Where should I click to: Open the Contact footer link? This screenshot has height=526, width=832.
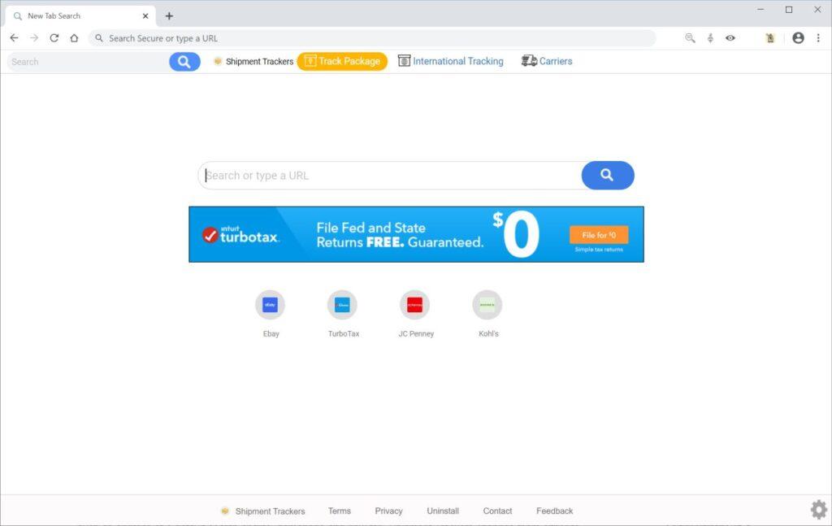(x=498, y=511)
